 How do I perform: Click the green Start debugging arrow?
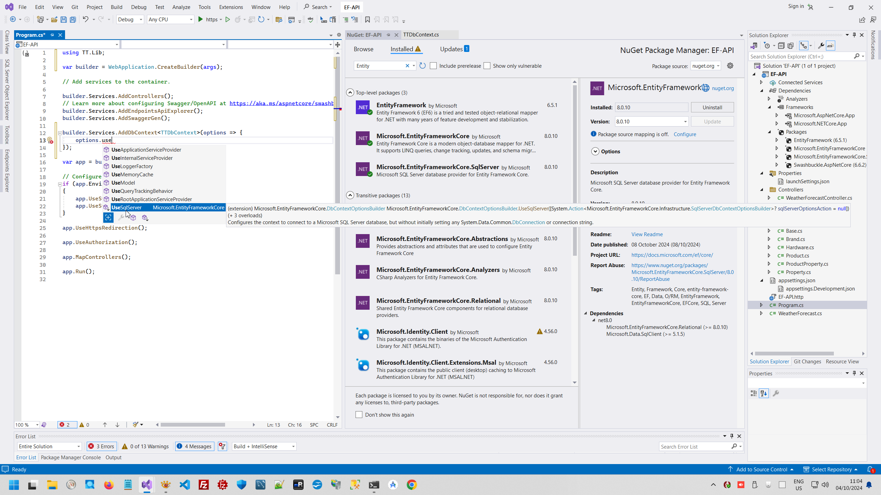201,20
